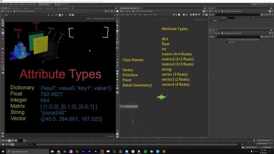Toggle the Cache Input checkbox

(x=227, y=42)
